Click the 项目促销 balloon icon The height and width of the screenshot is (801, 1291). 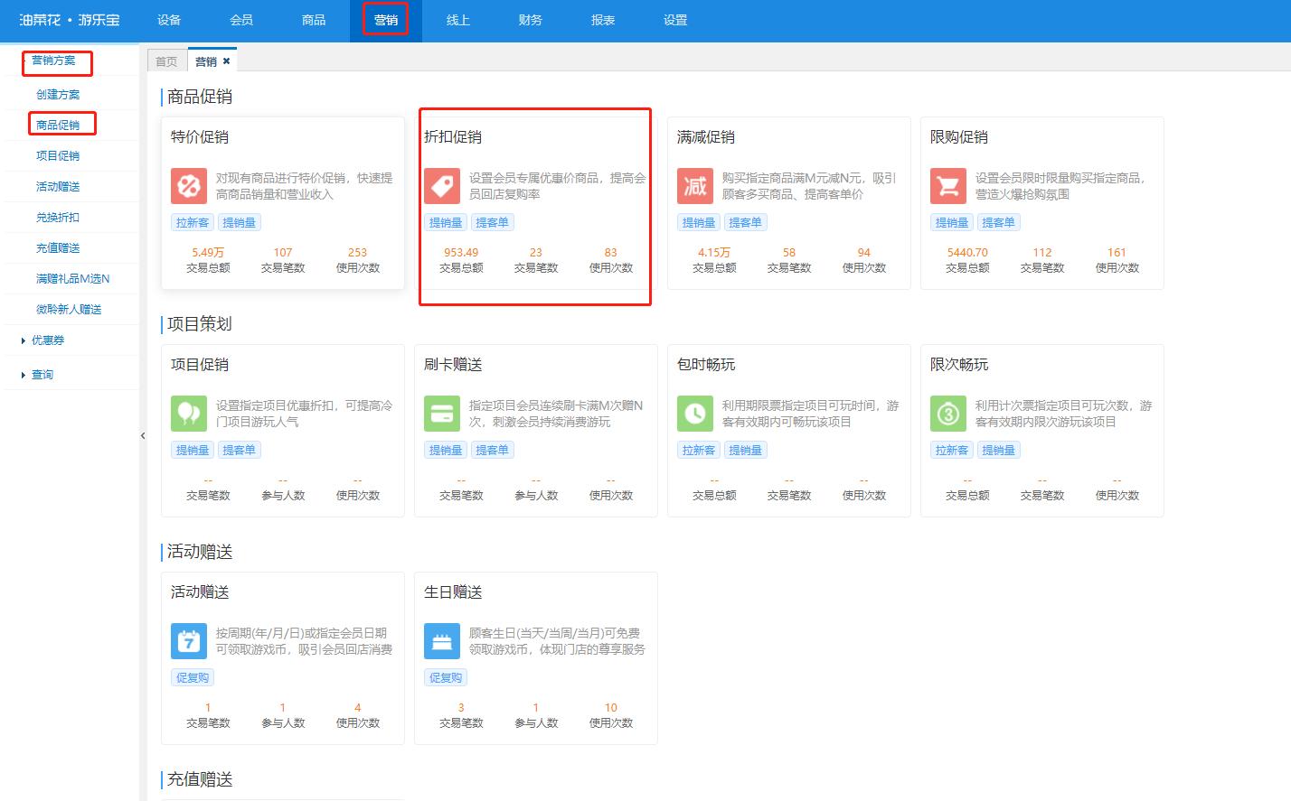189,414
